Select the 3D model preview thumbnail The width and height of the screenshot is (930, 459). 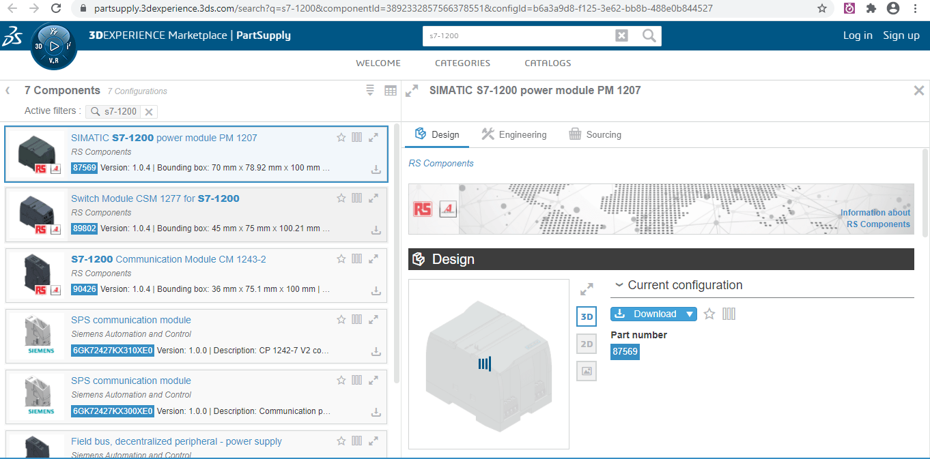(489, 364)
